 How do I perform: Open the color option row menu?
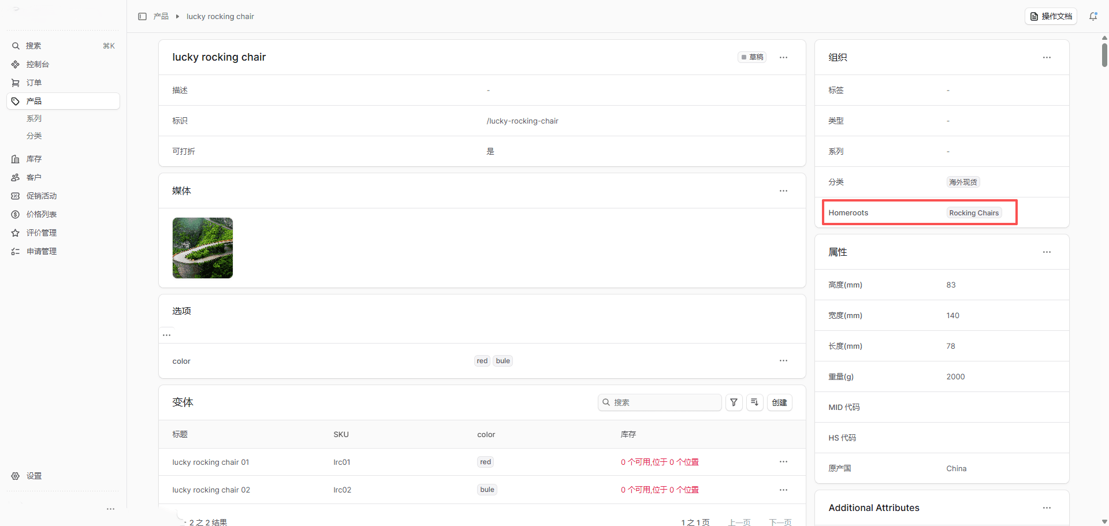(x=783, y=361)
